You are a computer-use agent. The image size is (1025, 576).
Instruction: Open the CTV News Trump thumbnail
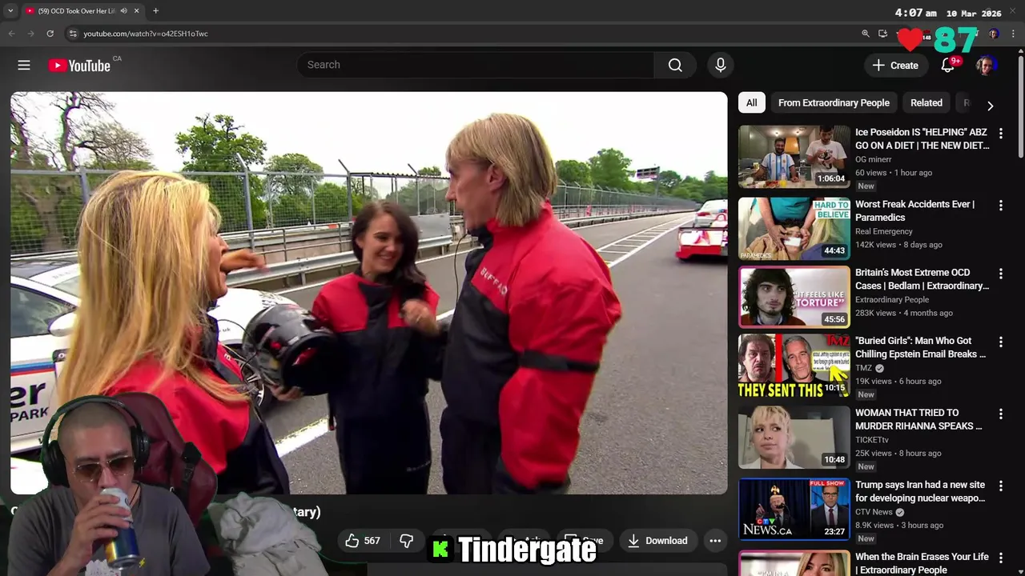(794, 509)
